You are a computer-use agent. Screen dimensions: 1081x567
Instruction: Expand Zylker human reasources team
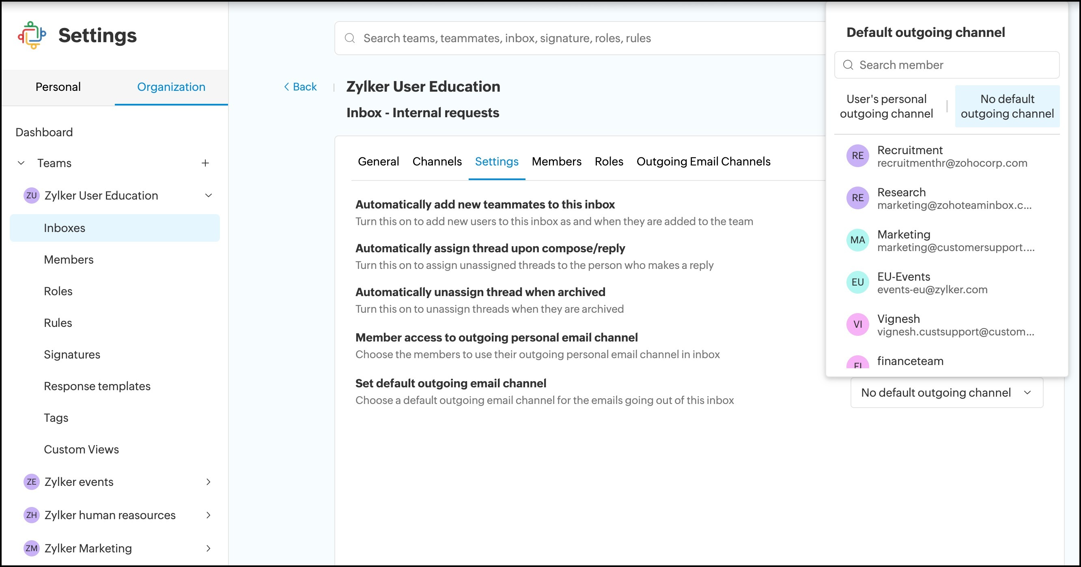pos(208,515)
